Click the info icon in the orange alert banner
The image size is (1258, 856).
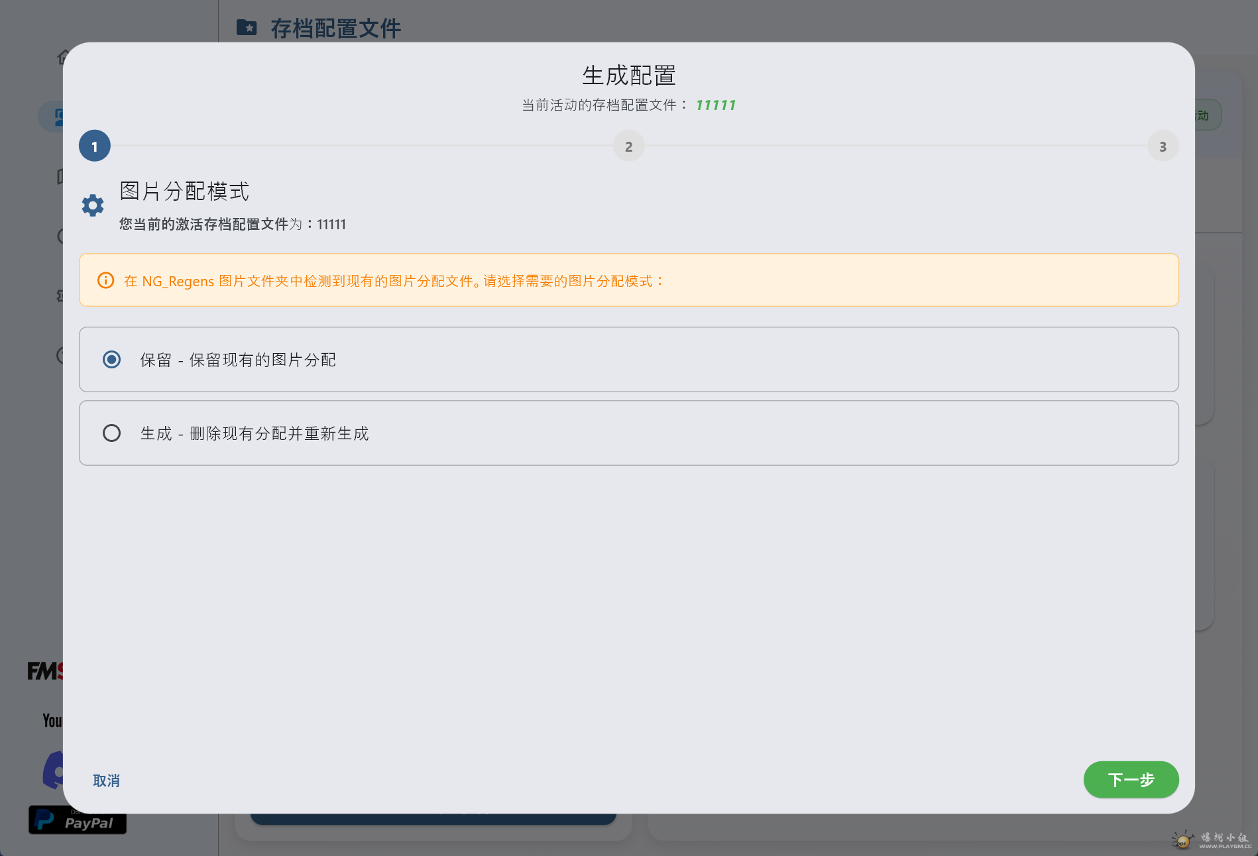coord(106,280)
